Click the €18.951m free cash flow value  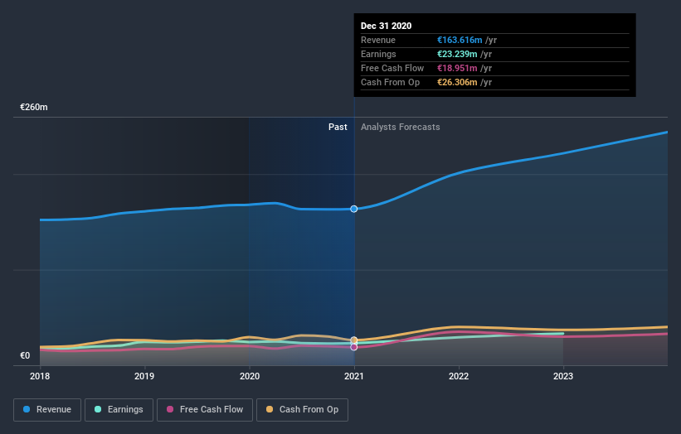click(457, 68)
